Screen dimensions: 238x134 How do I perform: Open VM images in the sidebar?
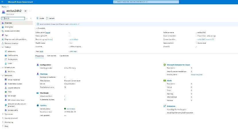(12, 96)
